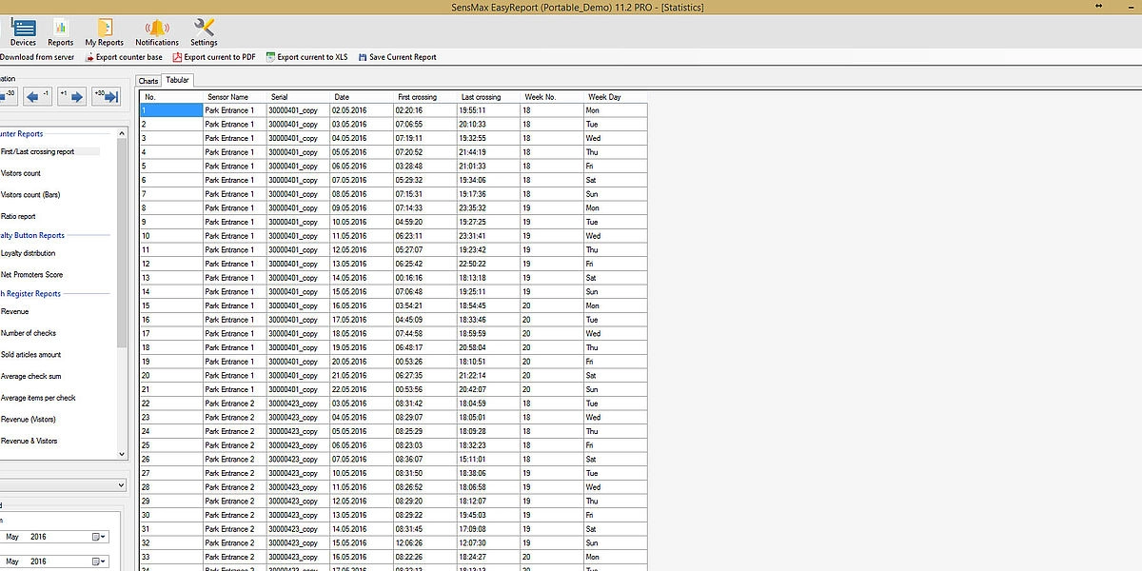Sort by the No. column header
The image size is (1142, 571).
point(172,97)
